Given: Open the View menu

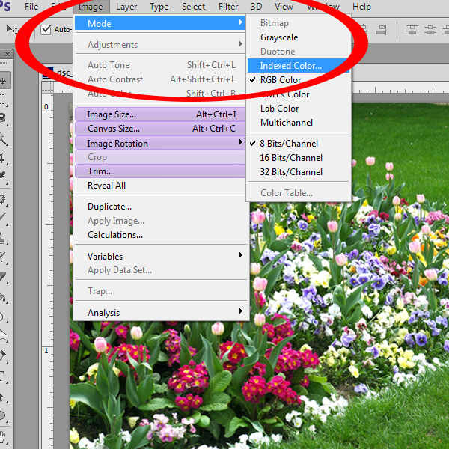Looking at the screenshot, I should [284, 7].
